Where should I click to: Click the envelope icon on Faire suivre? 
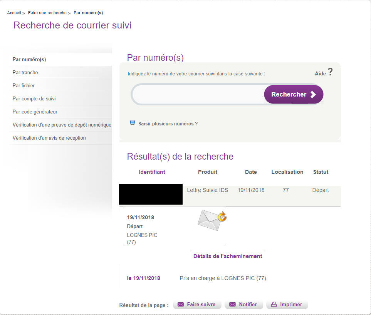pos(180,305)
